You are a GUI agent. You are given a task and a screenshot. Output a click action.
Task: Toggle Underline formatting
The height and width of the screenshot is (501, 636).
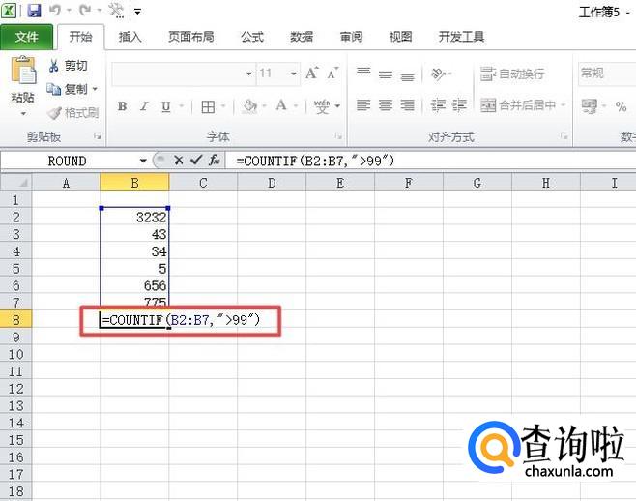click(165, 106)
